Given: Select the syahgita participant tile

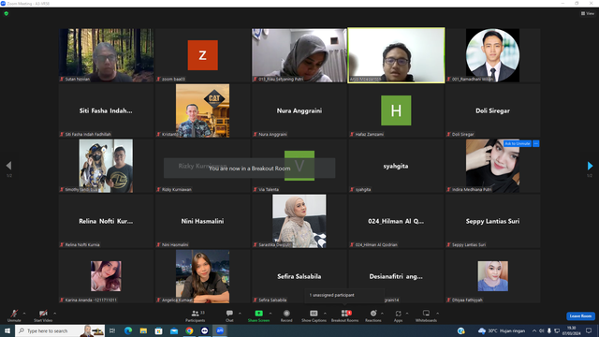Looking at the screenshot, I should tap(396, 166).
